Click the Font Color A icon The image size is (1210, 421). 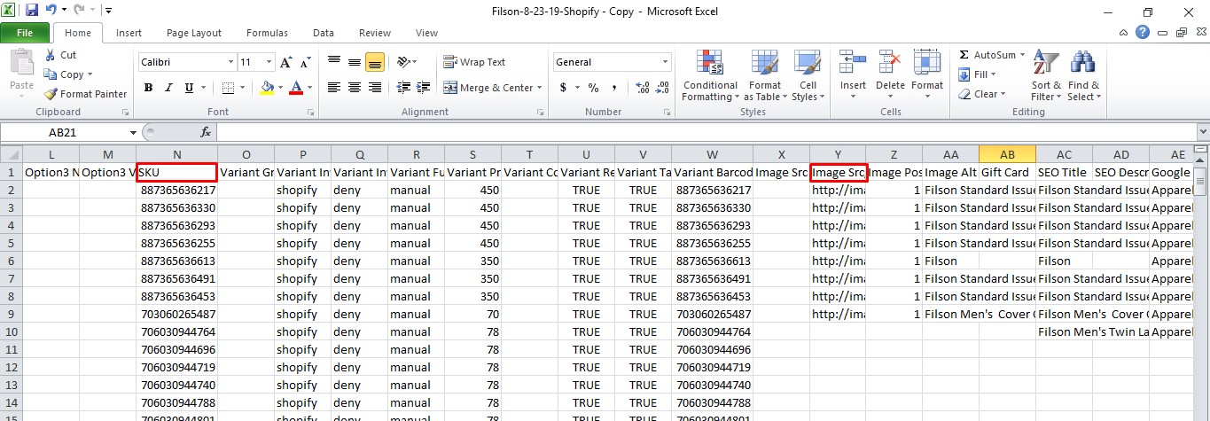[295, 88]
